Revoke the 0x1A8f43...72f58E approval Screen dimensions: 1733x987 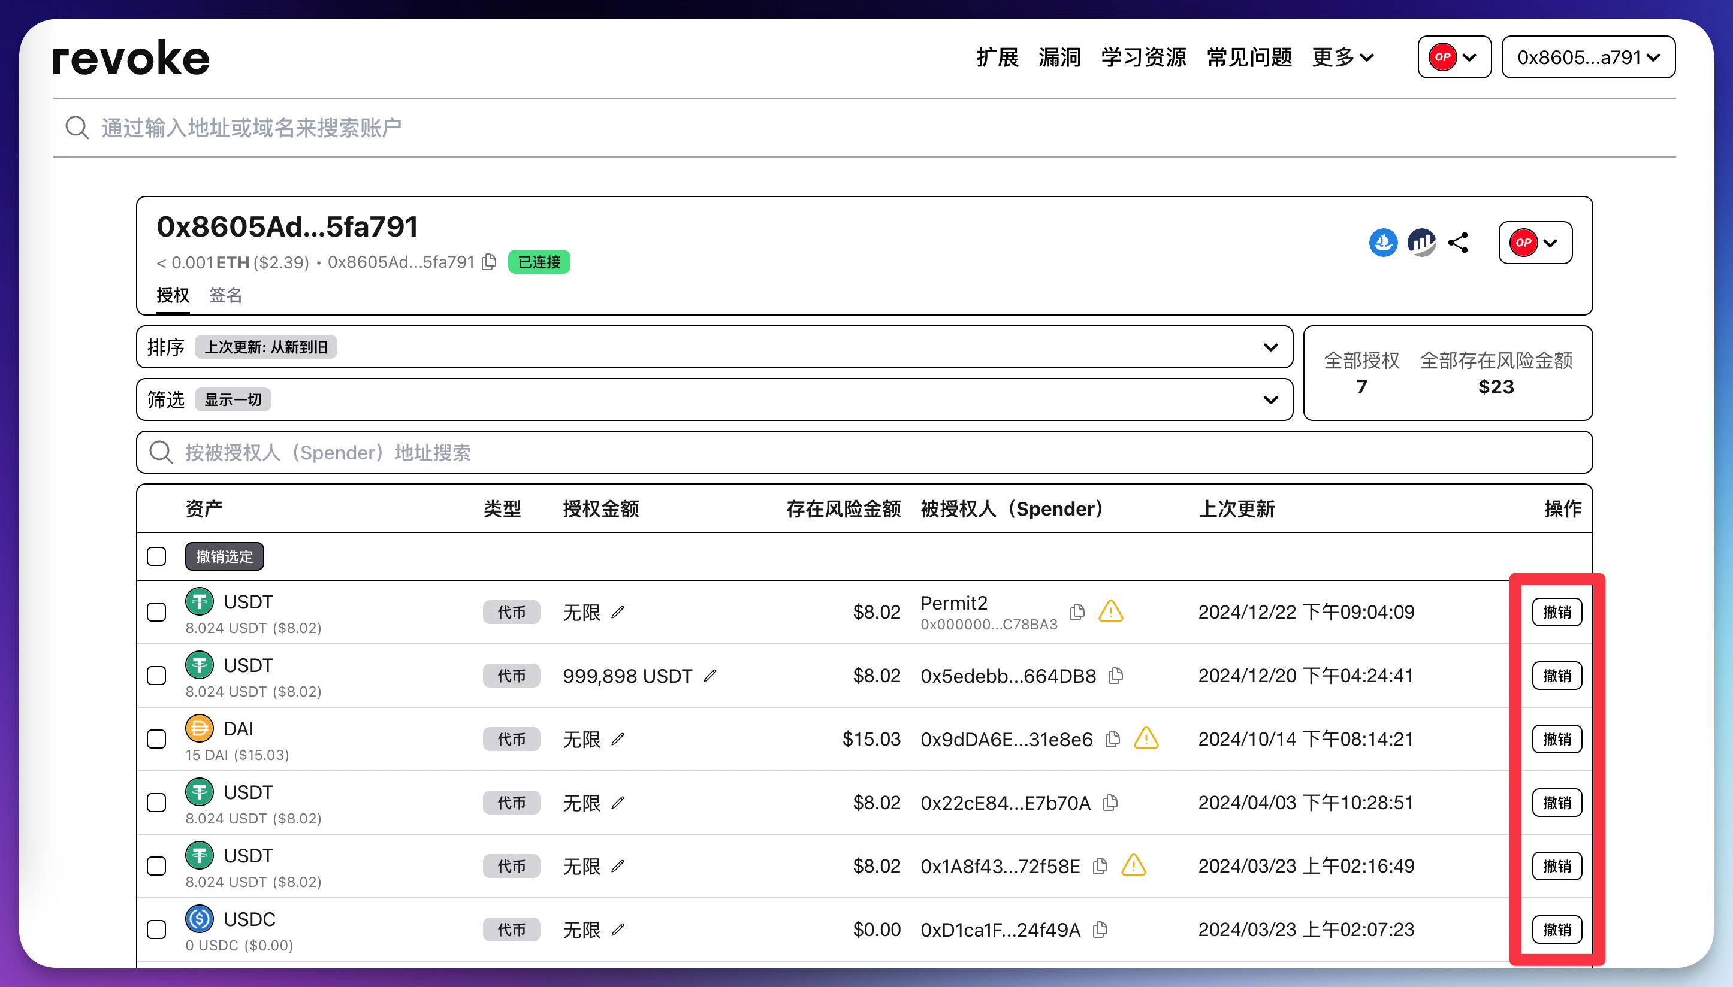click(1557, 867)
